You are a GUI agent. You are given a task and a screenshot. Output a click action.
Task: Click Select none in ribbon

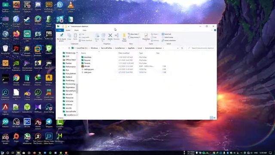[x=167, y=37]
